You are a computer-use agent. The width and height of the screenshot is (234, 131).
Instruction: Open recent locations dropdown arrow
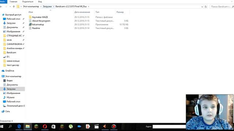pyautogui.click(x=10, y=7)
